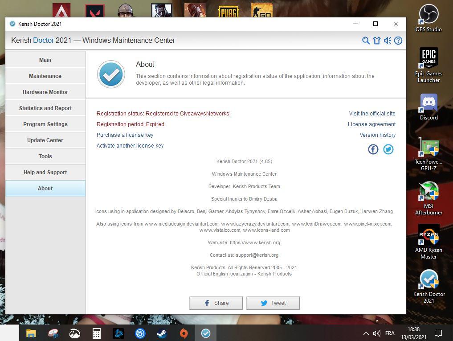This screenshot has height=341, width=453.
Task: Open Program Settings in sidebar
Action: [x=45, y=124]
